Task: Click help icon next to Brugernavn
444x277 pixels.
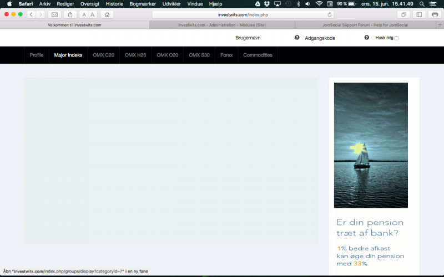Action: 297,38
